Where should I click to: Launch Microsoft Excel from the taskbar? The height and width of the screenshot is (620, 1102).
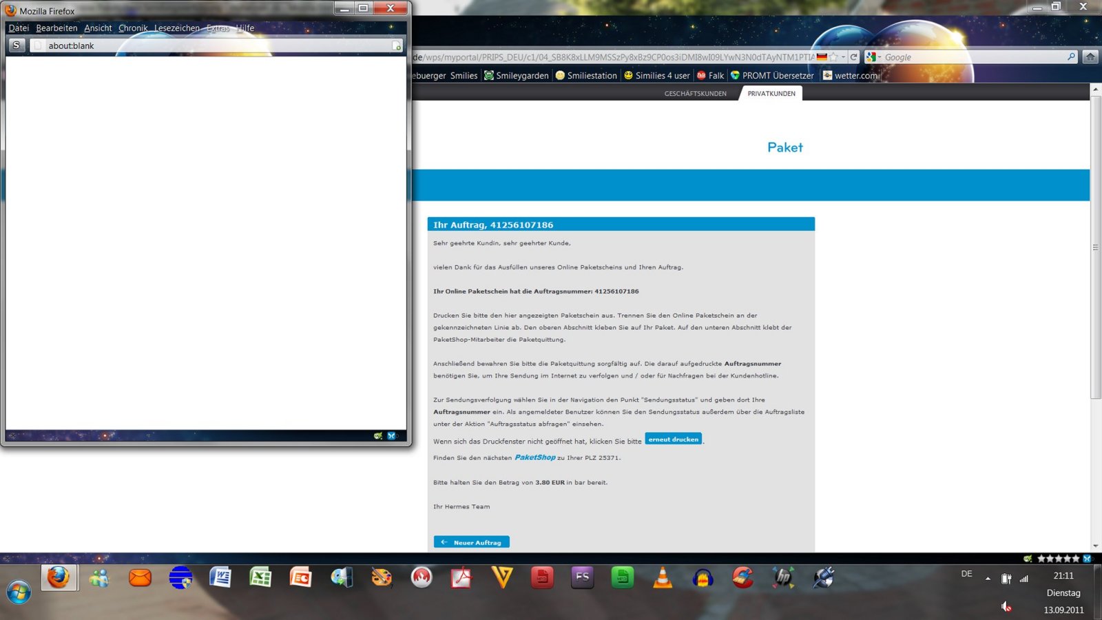click(x=260, y=577)
